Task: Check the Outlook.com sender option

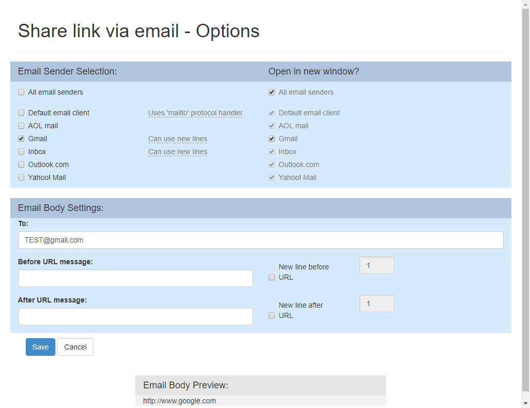Action: (x=21, y=164)
